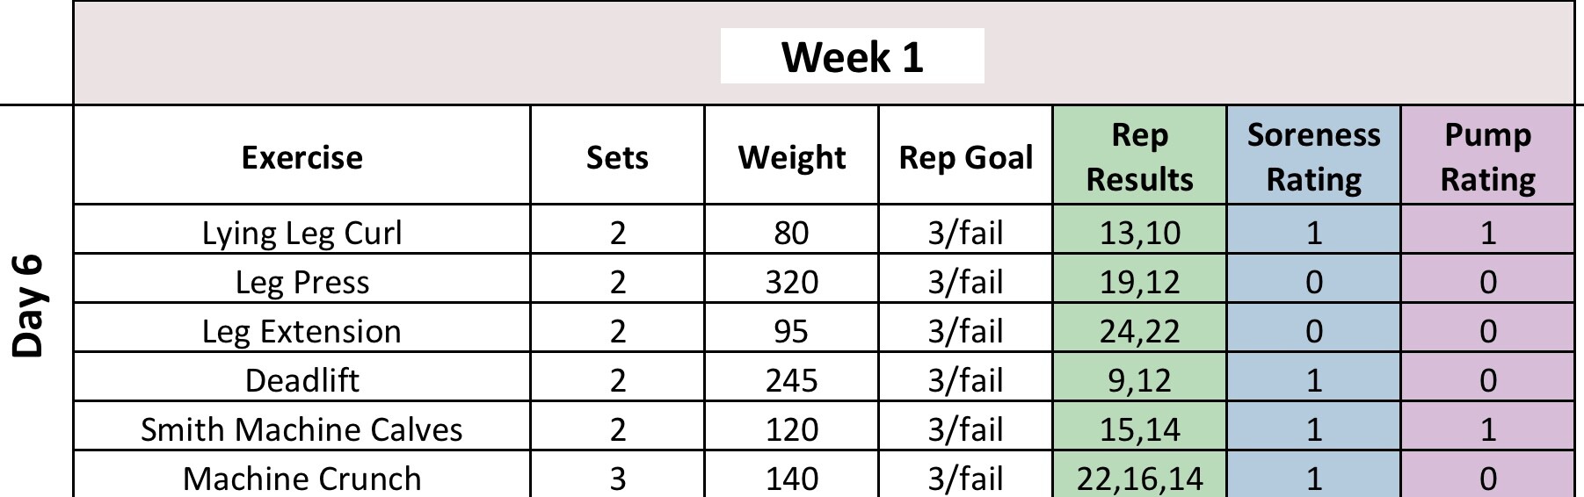Click Leg Extension rep results 24,22
This screenshot has height=497, width=1584.
pos(1139,331)
